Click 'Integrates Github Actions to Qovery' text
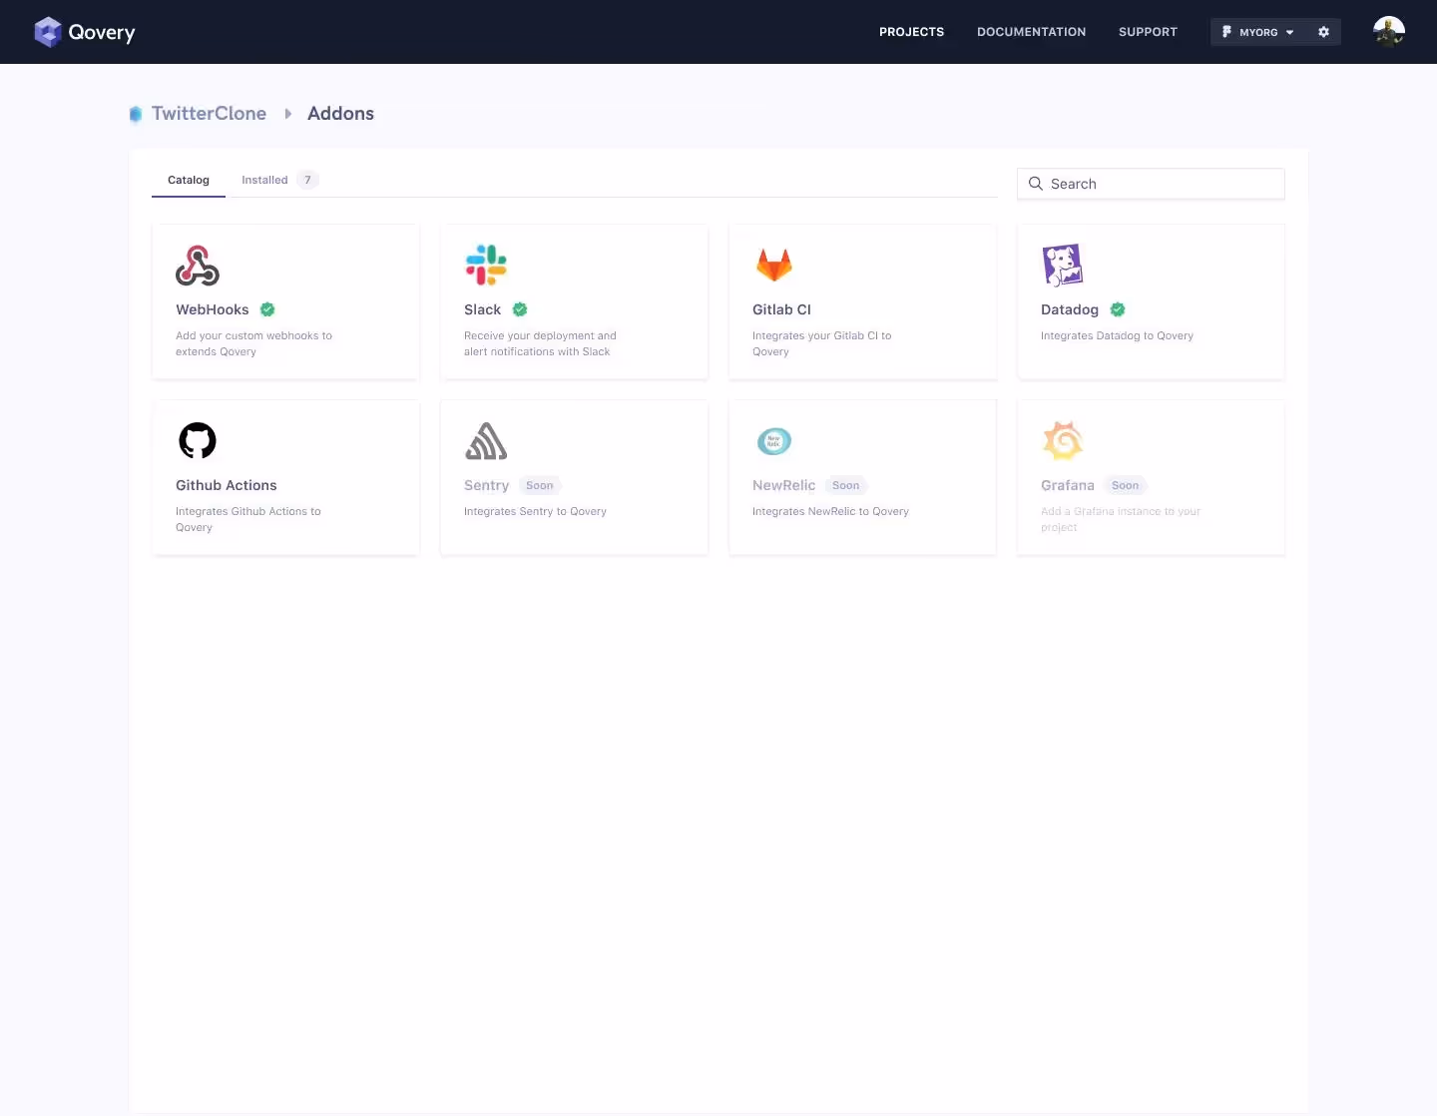Image resolution: width=1437 pixels, height=1116 pixels. coord(247,519)
